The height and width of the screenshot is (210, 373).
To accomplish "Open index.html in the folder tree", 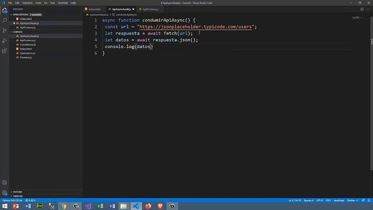I will coord(26,49).
